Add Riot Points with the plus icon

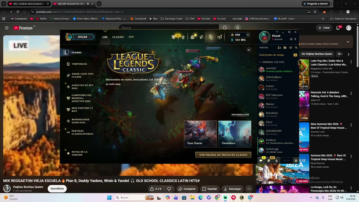click(x=248, y=35)
